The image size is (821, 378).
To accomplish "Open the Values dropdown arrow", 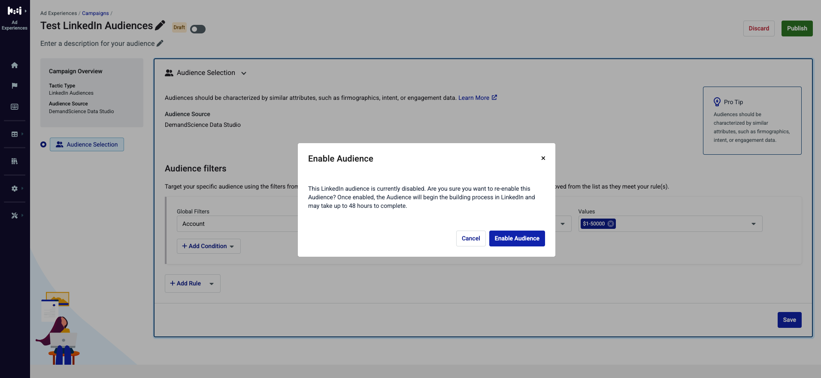I will (754, 224).
